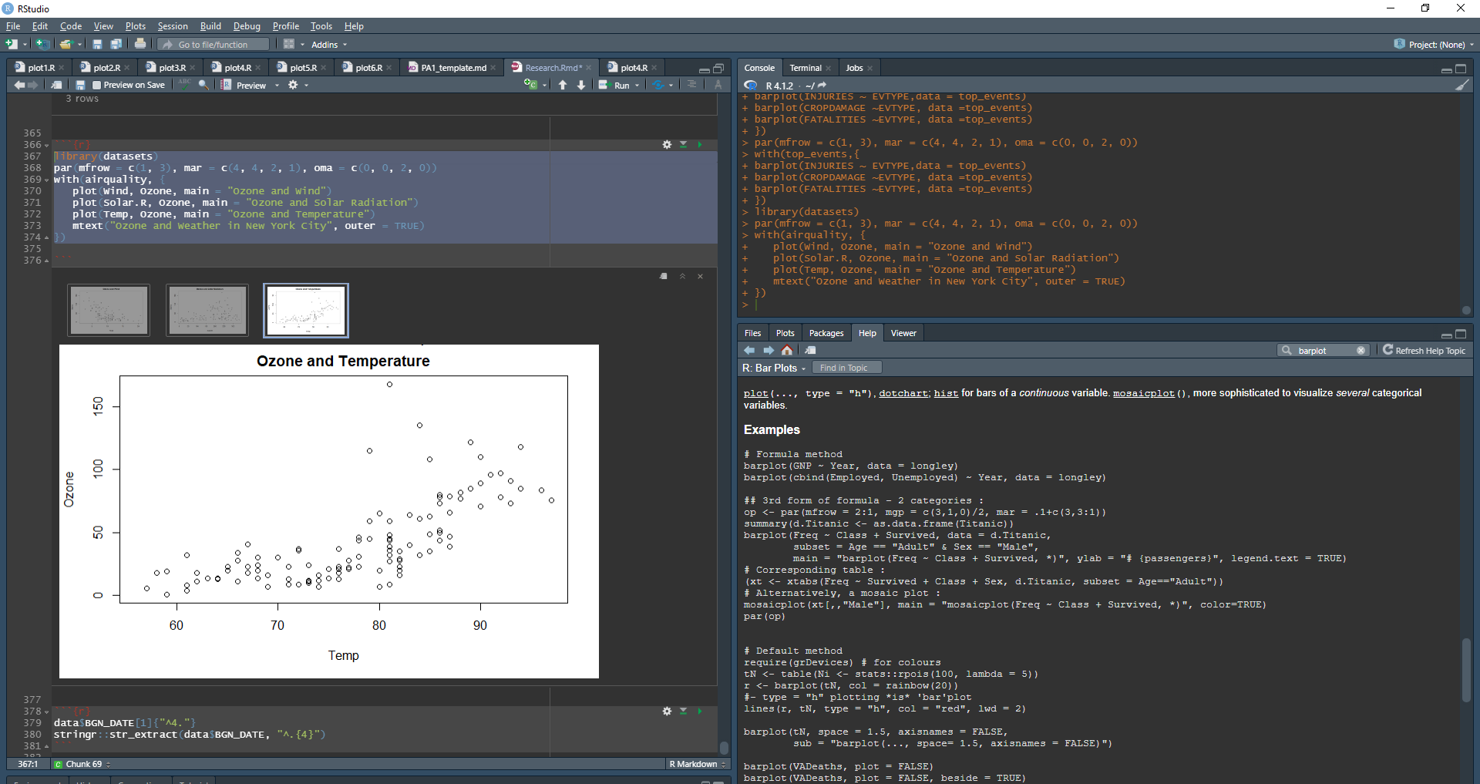Switch to plot1.R editor tab
1480x784 pixels.
tap(40, 68)
